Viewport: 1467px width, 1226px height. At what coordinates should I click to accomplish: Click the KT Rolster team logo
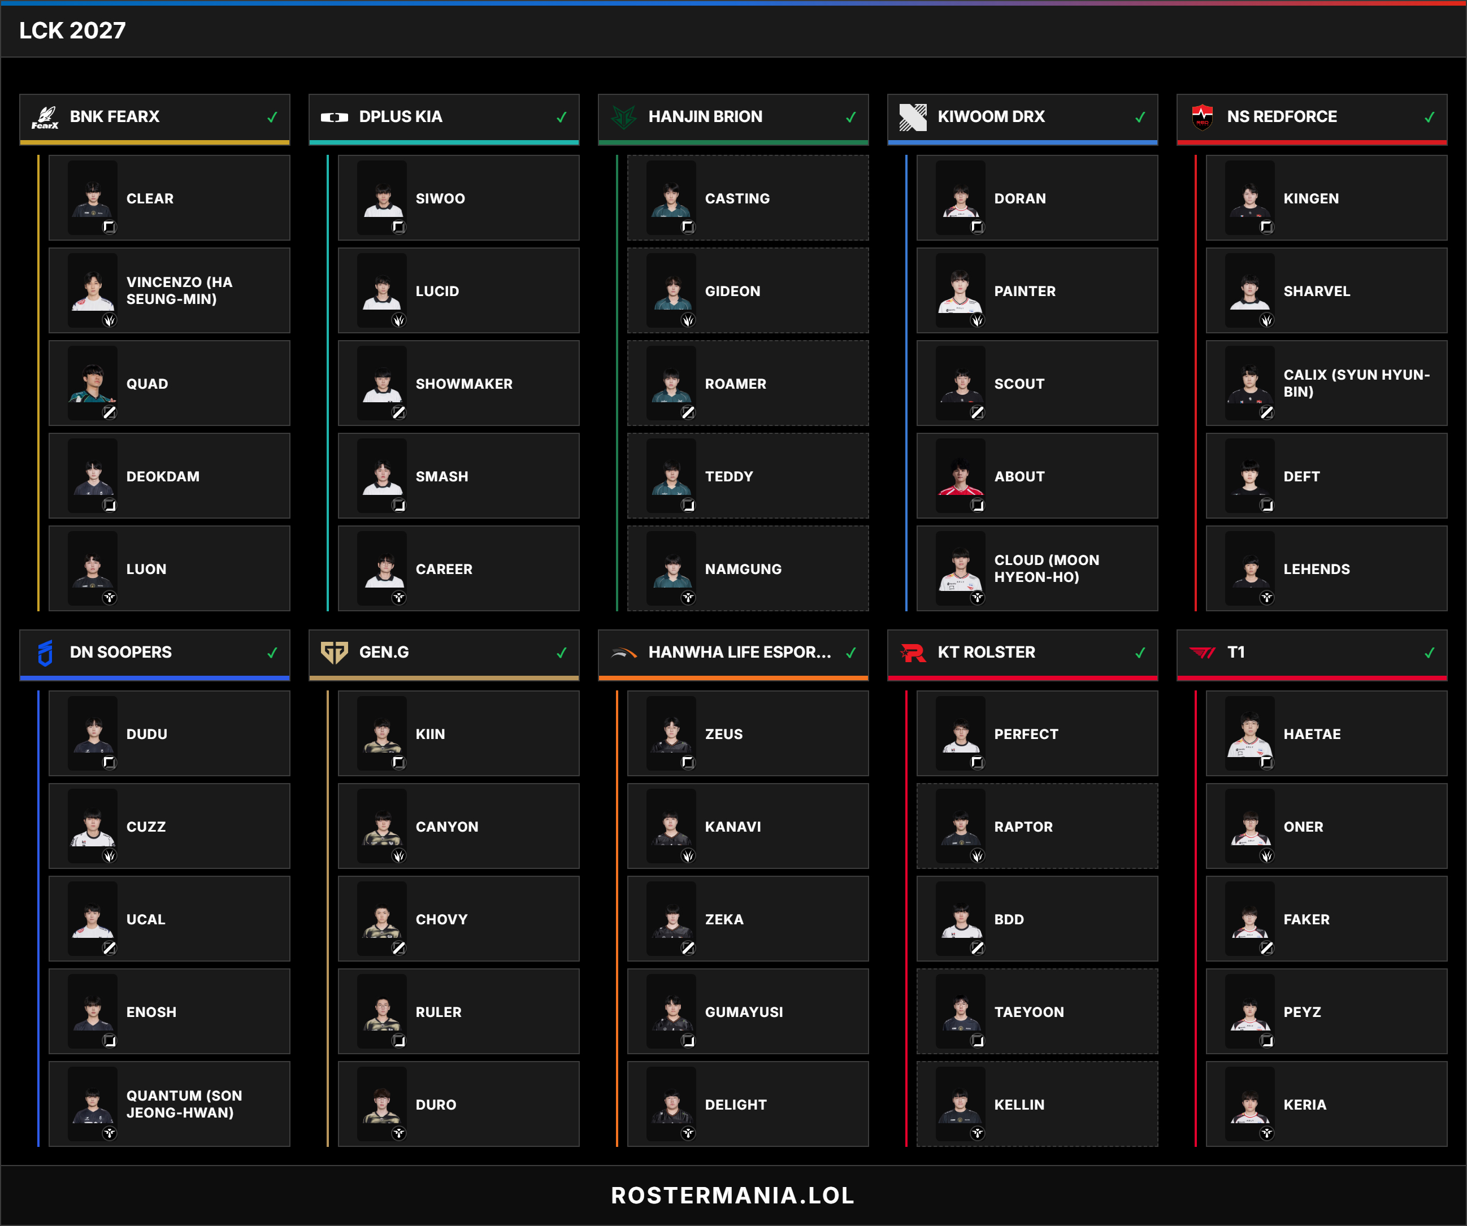[x=913, y=653]
